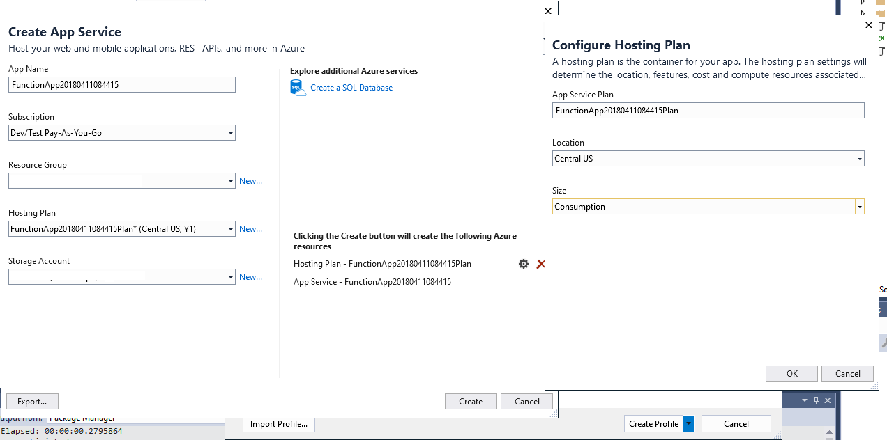Close the Configure Hosting Plan dialog

[868, 25]
